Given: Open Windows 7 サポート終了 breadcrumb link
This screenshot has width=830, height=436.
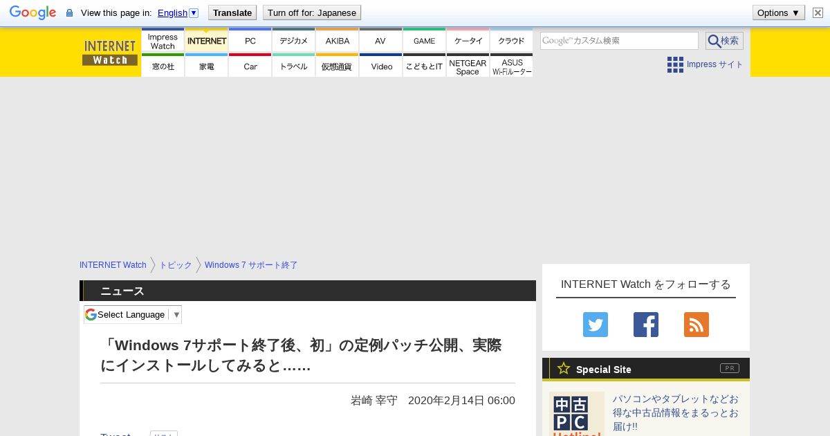Looking at the screenshot, I should click(x=251, y=265).
